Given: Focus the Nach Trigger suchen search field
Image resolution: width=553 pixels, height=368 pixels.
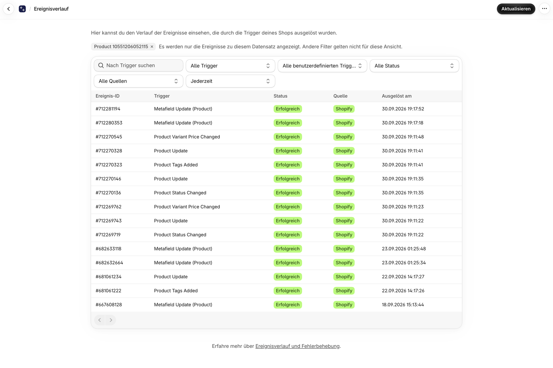Looking at the screenshot, I should 139,66.
